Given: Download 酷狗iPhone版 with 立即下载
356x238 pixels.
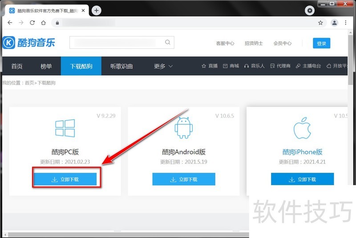Looking at the screenshot, I should click(303, 179).
